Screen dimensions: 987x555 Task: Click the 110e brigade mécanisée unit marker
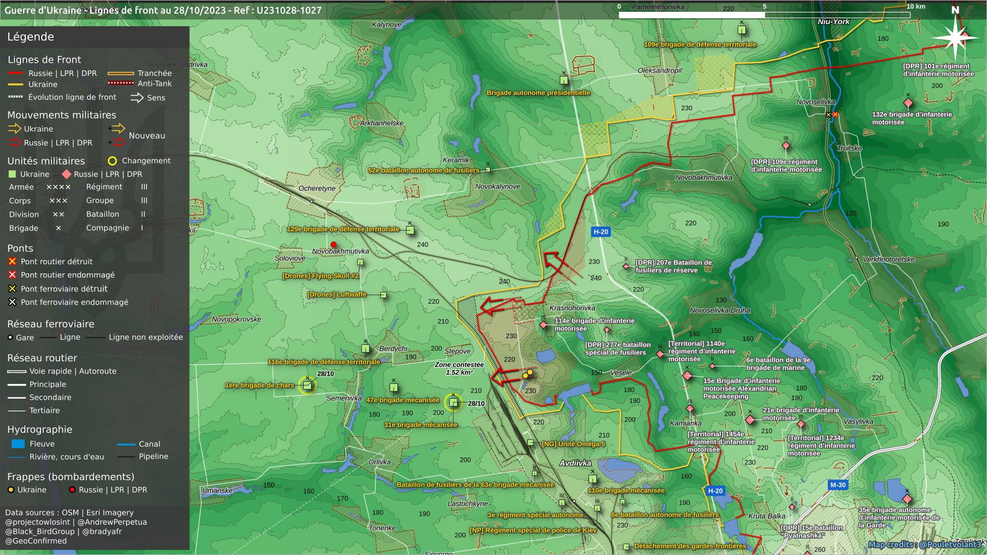[593, 478]
